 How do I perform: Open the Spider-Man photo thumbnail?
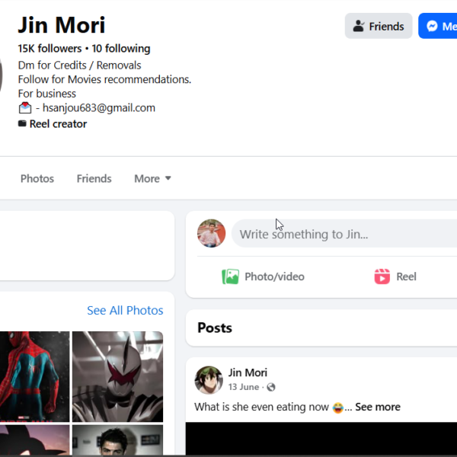(x=35, y=376)
